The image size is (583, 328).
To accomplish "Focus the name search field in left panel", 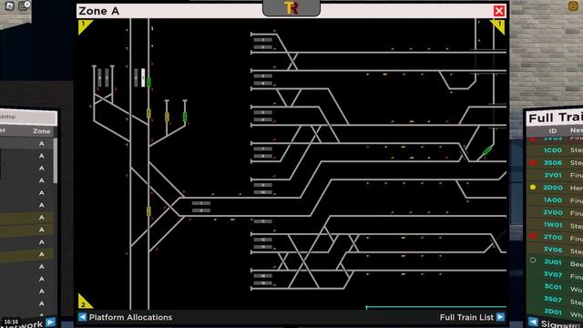I will tap(28, 117).
